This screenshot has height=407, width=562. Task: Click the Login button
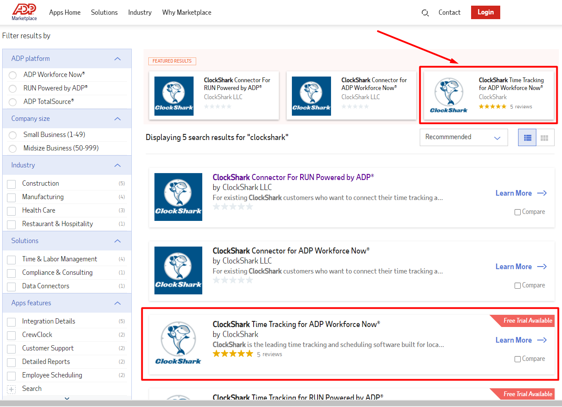point(485,12)
